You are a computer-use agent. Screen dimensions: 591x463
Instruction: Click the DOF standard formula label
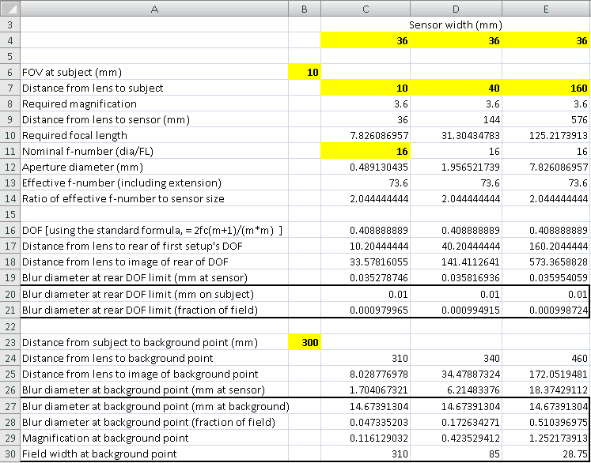(152, 230)
